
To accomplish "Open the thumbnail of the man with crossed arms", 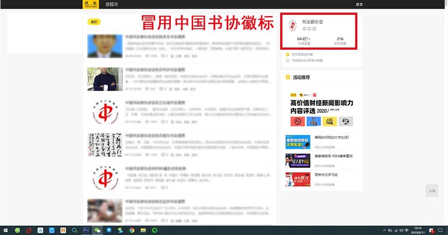I will [x=105, y=79].
